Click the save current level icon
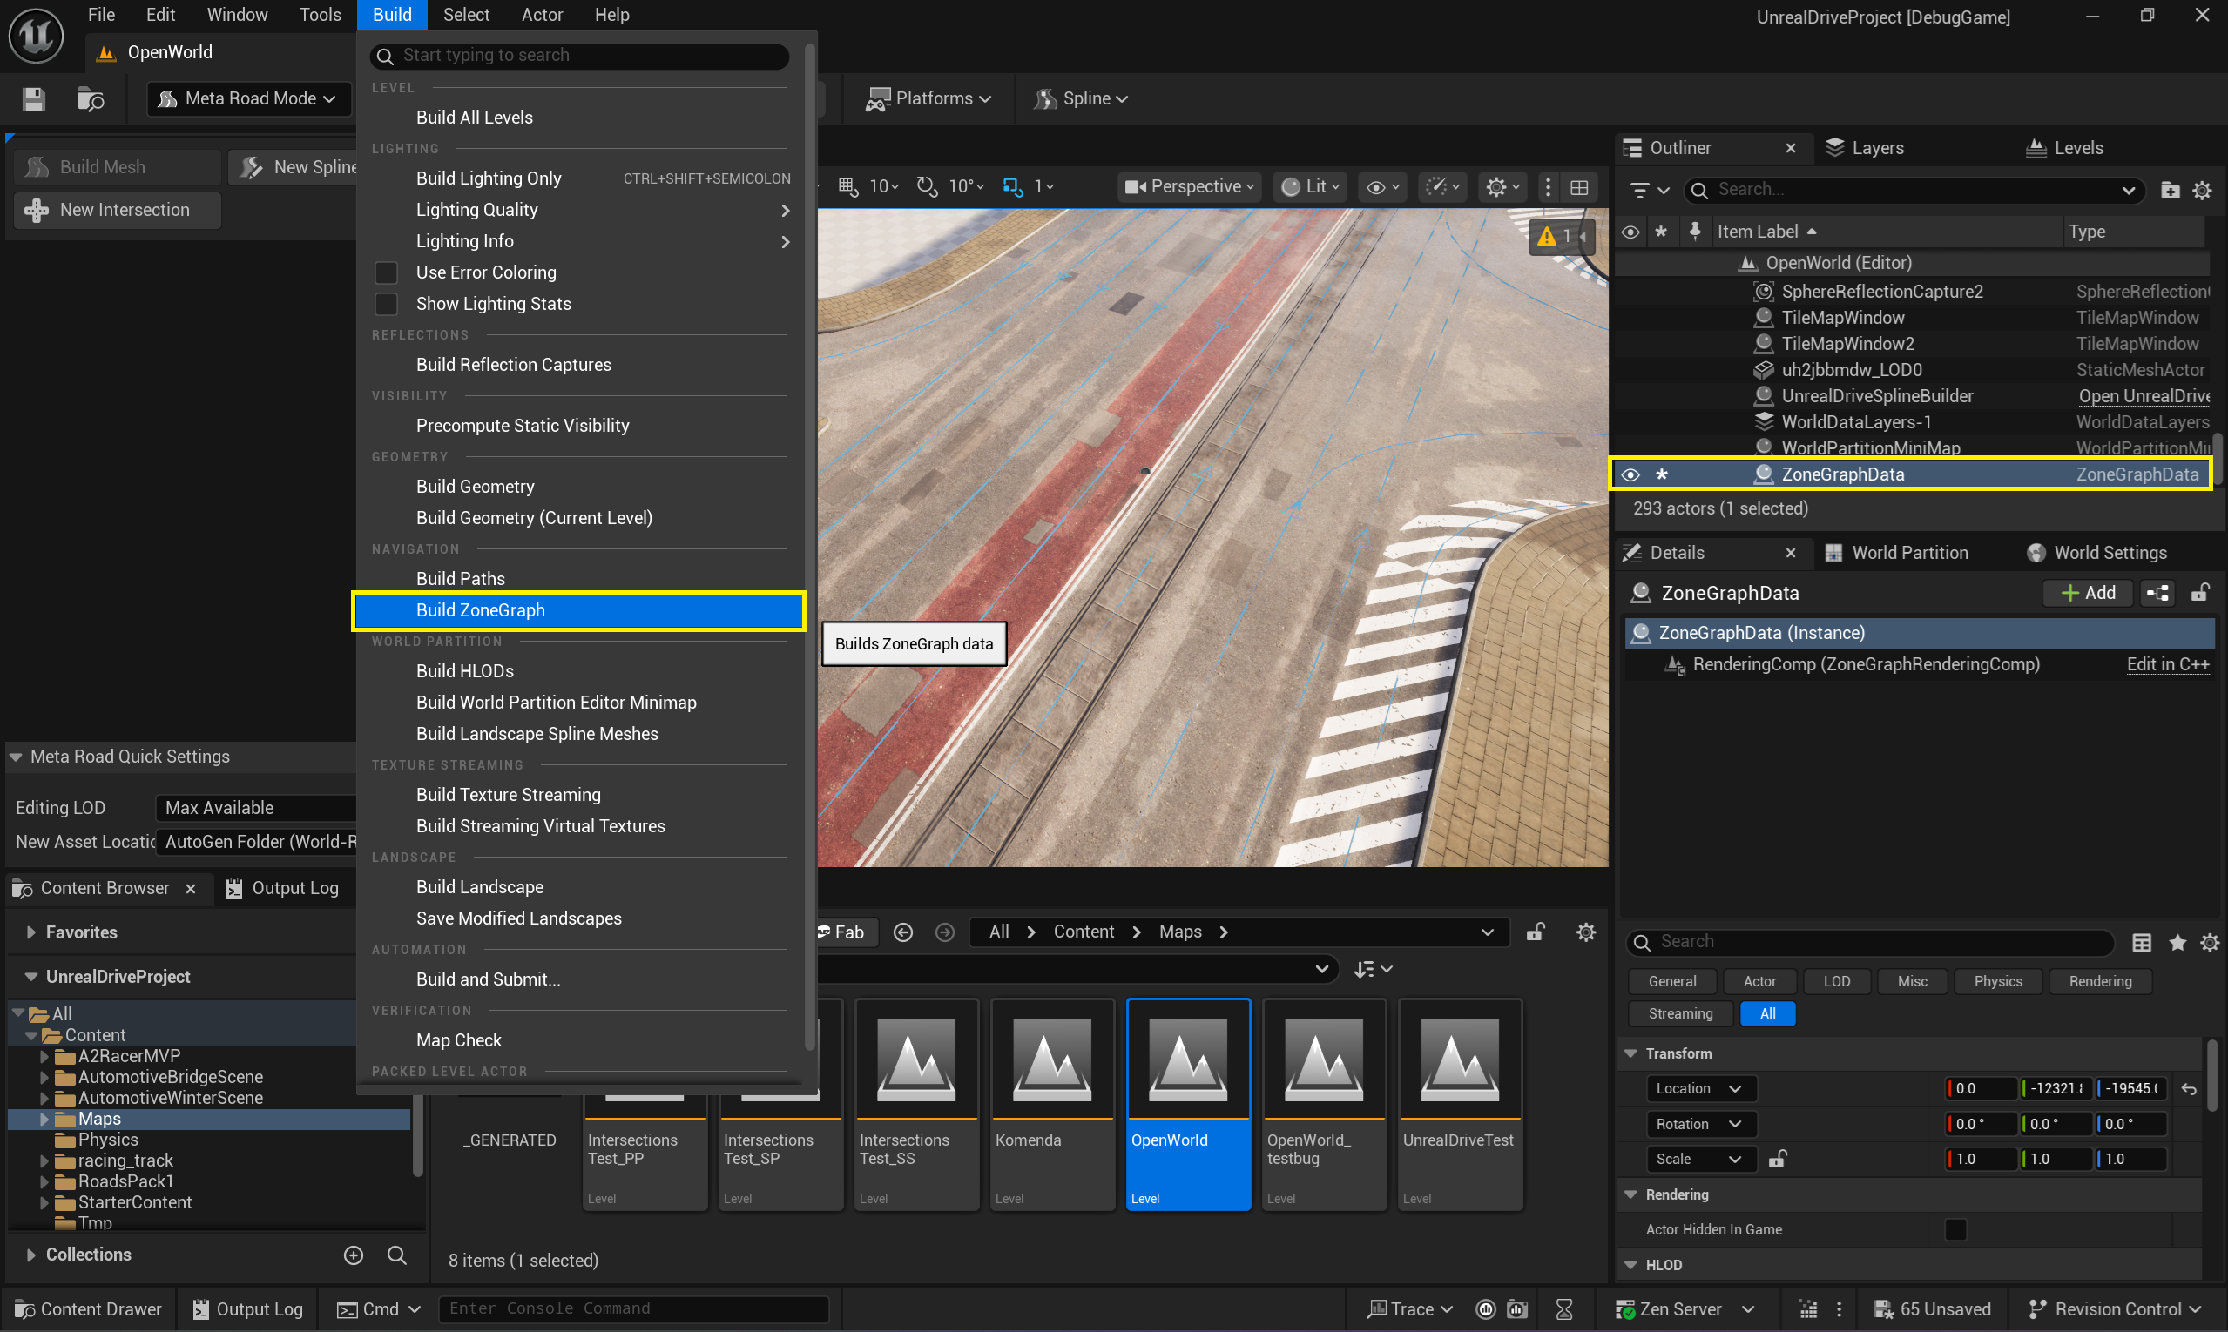 34,98
